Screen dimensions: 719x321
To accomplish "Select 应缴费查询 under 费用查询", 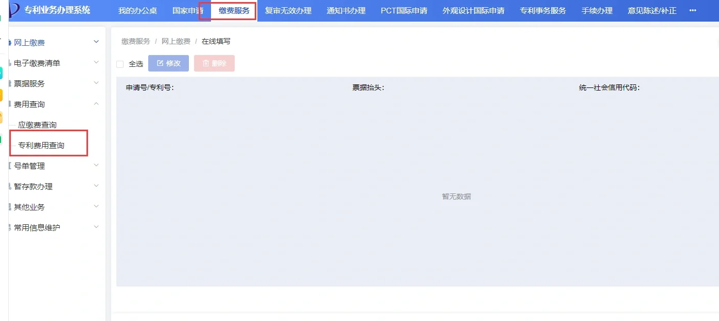I will [37, 125].
